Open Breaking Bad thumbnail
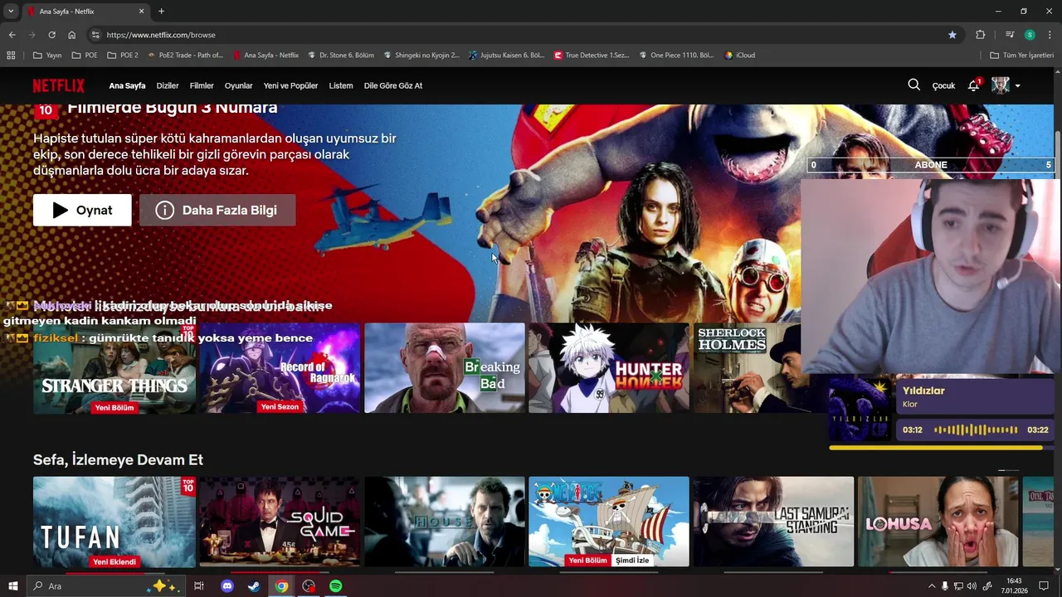The width and height of the screenshot is (1062, 597). click(x=445, y=367)
